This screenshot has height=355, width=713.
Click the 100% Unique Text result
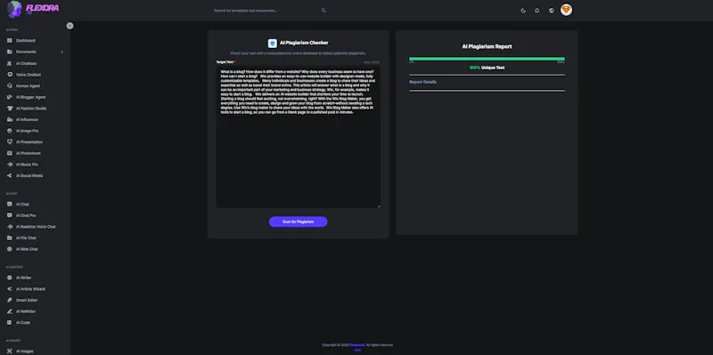tap(487, 68)
